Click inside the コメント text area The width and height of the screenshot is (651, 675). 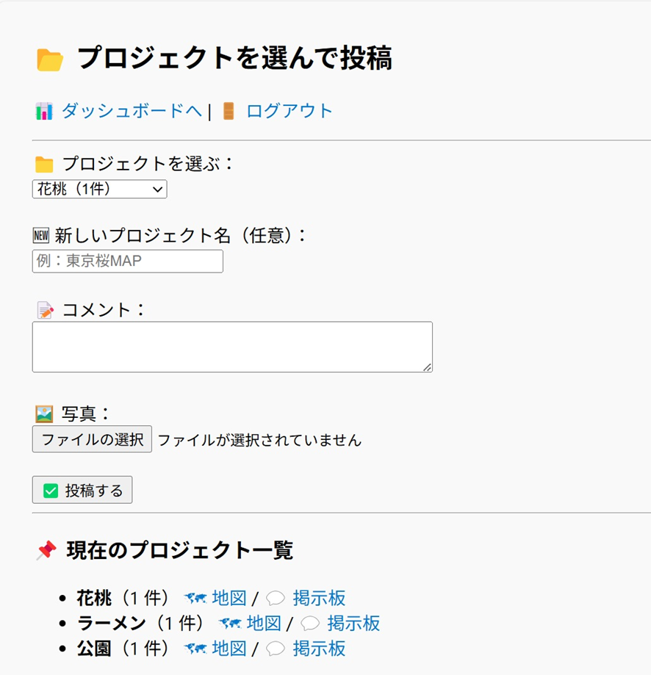click(x=232, y=347)
